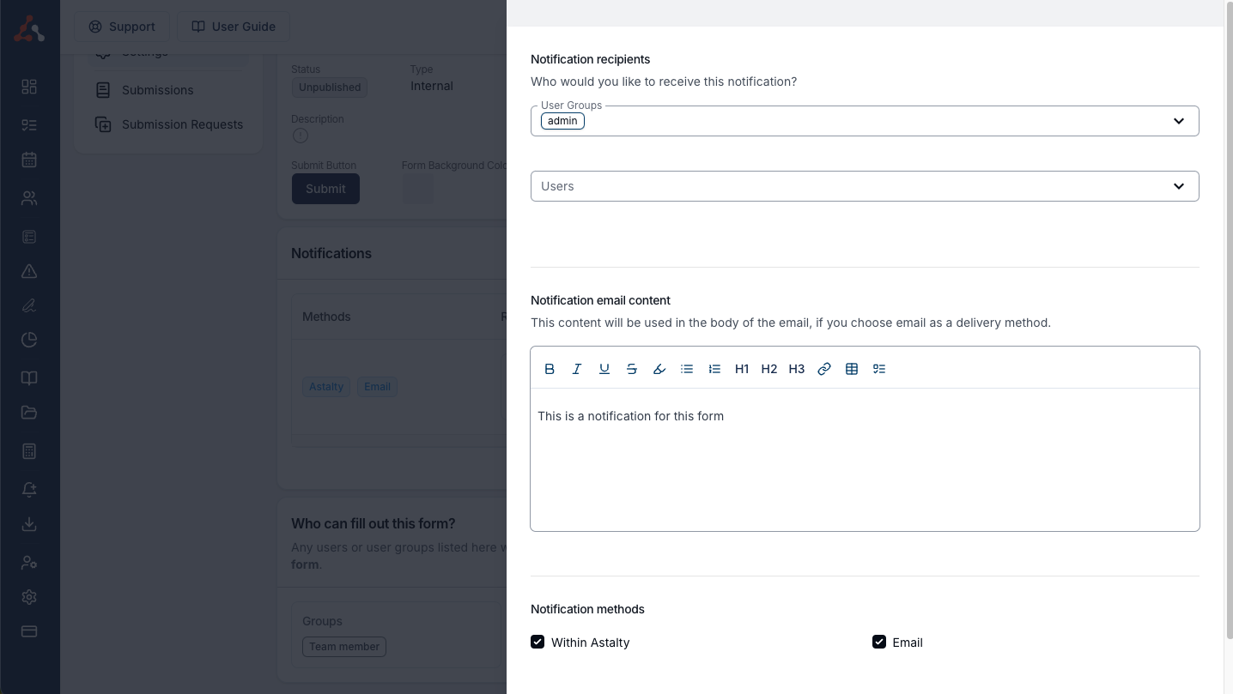Uncheck the Email notification method
Image resolution: width=1233 pixels, height=694 pixels.
[879, 642]
